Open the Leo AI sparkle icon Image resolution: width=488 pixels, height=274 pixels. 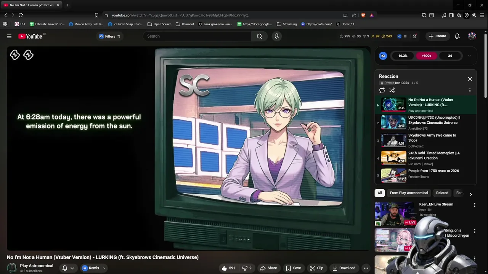(x=459, y=15)
